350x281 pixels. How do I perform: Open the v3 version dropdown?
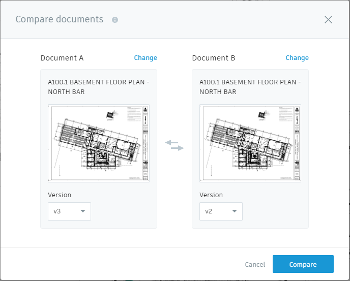[x=69, y=211]
